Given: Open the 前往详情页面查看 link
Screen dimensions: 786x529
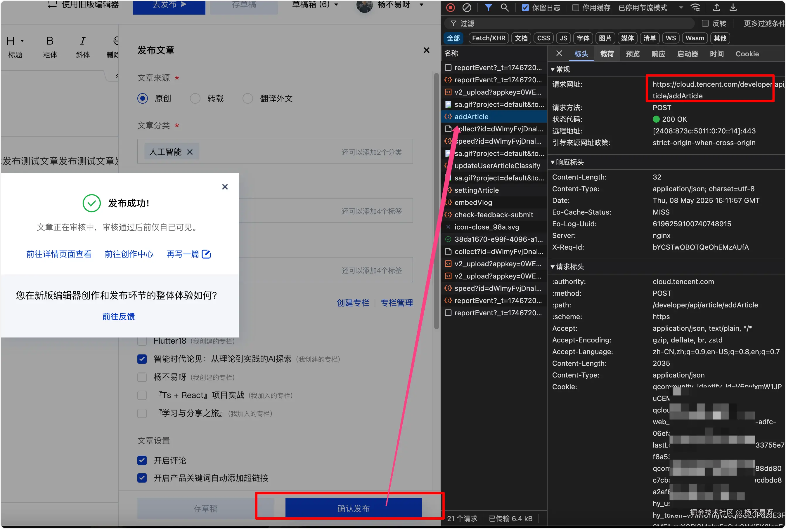Looking at the screenshot, I should 59,254.
